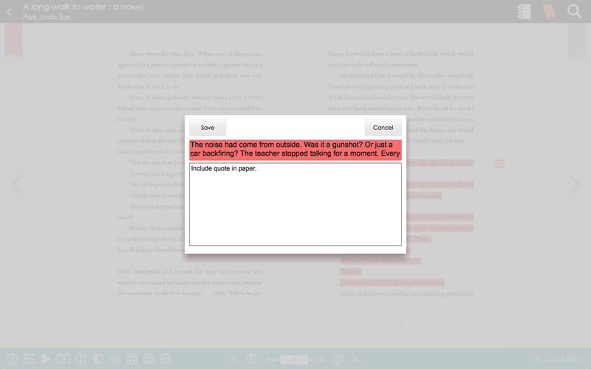Open book info icon in bottom bar
The image size is (591, 369).
click(13, 359)
